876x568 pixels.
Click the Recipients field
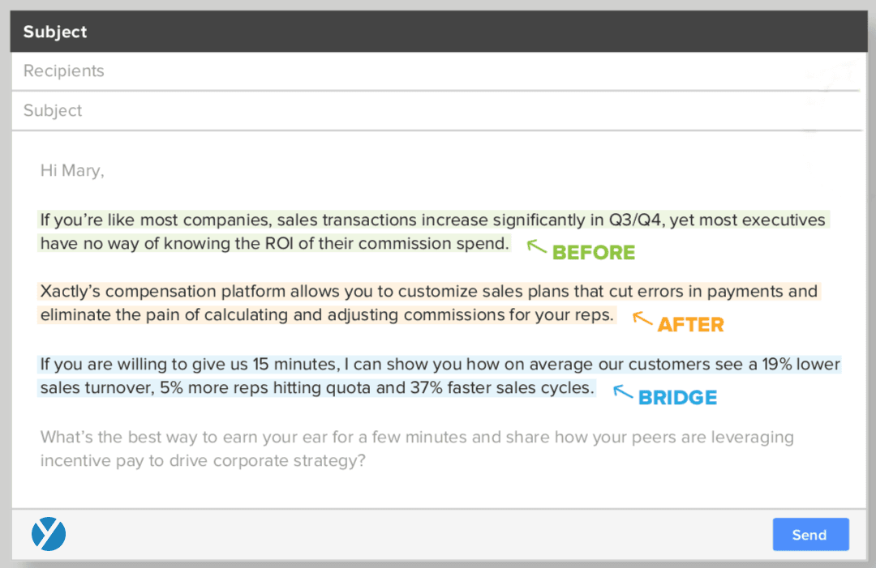(438, 70)
